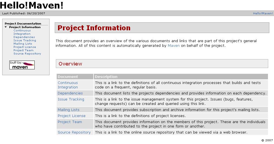The image size is (274, 144).
Task: Click the Overview section heading
Action: [x=70, y=64]
